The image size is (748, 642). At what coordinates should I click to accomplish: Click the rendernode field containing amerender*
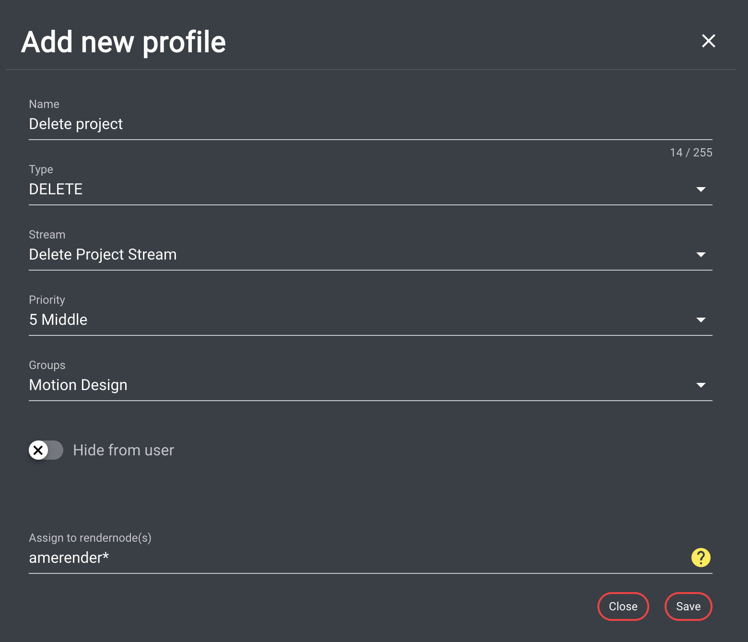click(x=336, y=558)
